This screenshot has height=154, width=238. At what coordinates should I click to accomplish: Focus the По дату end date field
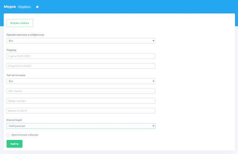tap(81, 66)
